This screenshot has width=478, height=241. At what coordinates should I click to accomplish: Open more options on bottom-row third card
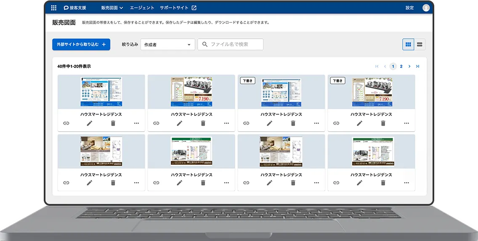pyautogui.click(x=316, y=183)
